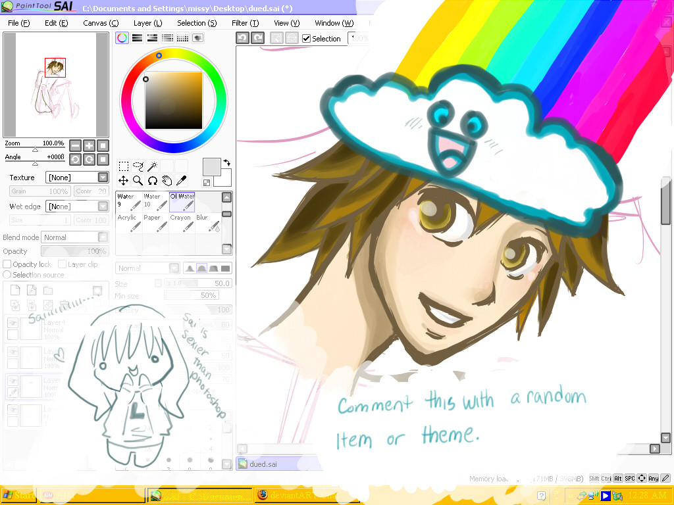
Task: Show the HSV slider panel icon
Action: tap(152, 37)
